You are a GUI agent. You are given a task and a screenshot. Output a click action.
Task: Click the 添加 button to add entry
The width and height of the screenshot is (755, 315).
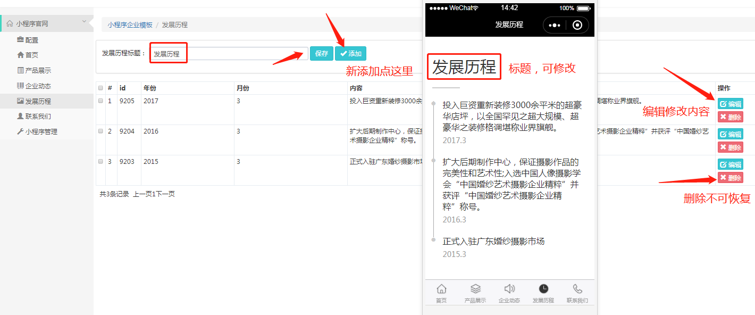tap(350, 54)
